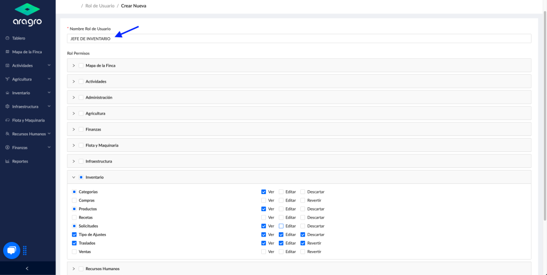Screen dimensions: 547x275
Task: Check Ver for Recetas
Action: [264, 217]
